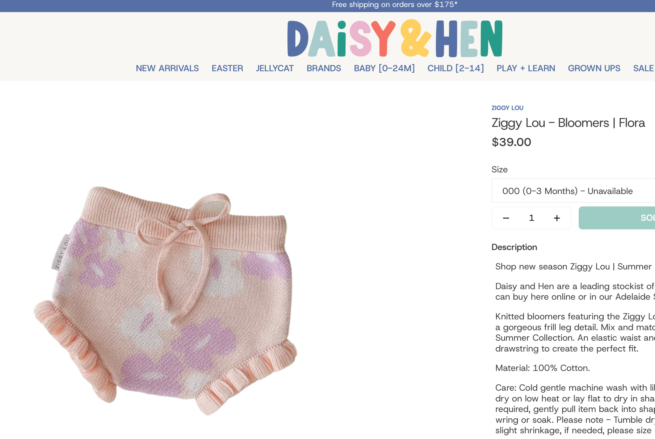Go to the JELLYCAT section

click(x=275, y=68)
